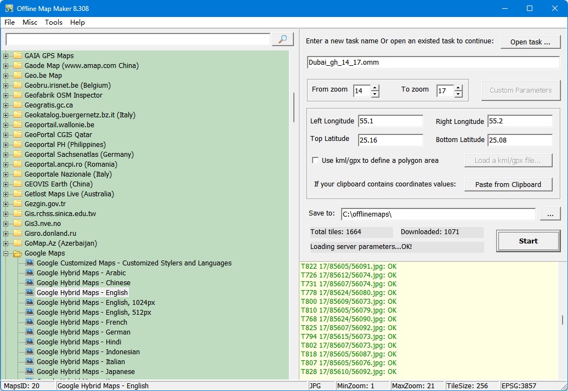Click map icon of Google Hybrid Maps - Japanese
This screenshot has height=391, width=568.
pyautogui.click(x=30, y=371)
